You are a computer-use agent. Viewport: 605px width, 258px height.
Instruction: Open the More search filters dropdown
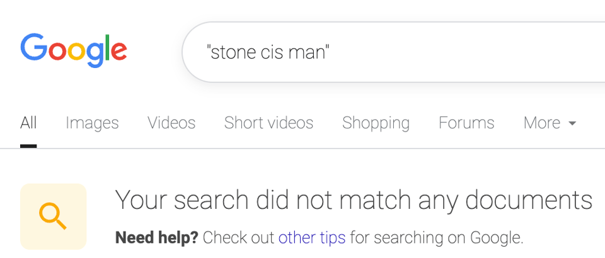click(550, 123)
